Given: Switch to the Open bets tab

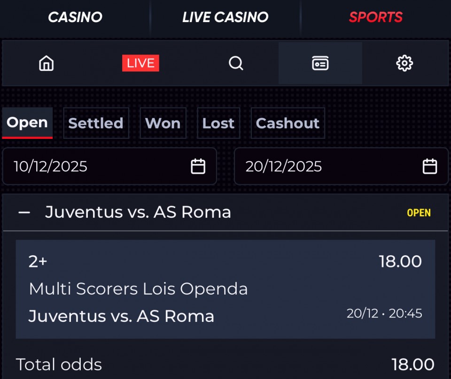Looking at the screenshot, I should [27, 123].
